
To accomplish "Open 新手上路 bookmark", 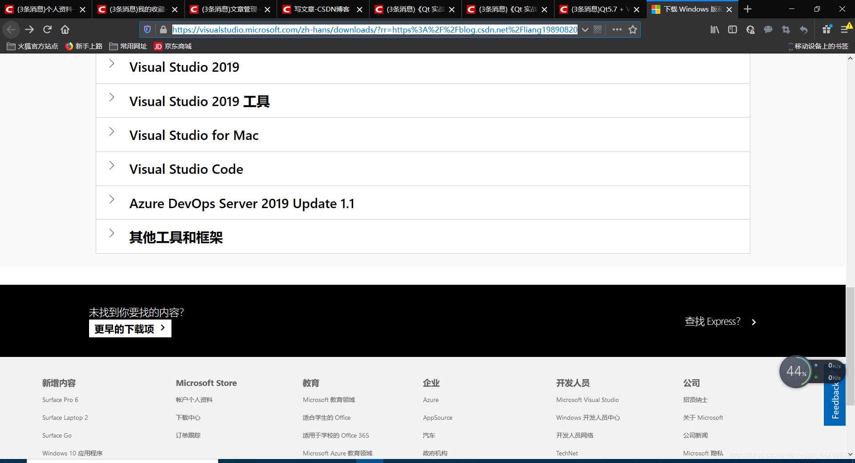I will pos(84,46).
